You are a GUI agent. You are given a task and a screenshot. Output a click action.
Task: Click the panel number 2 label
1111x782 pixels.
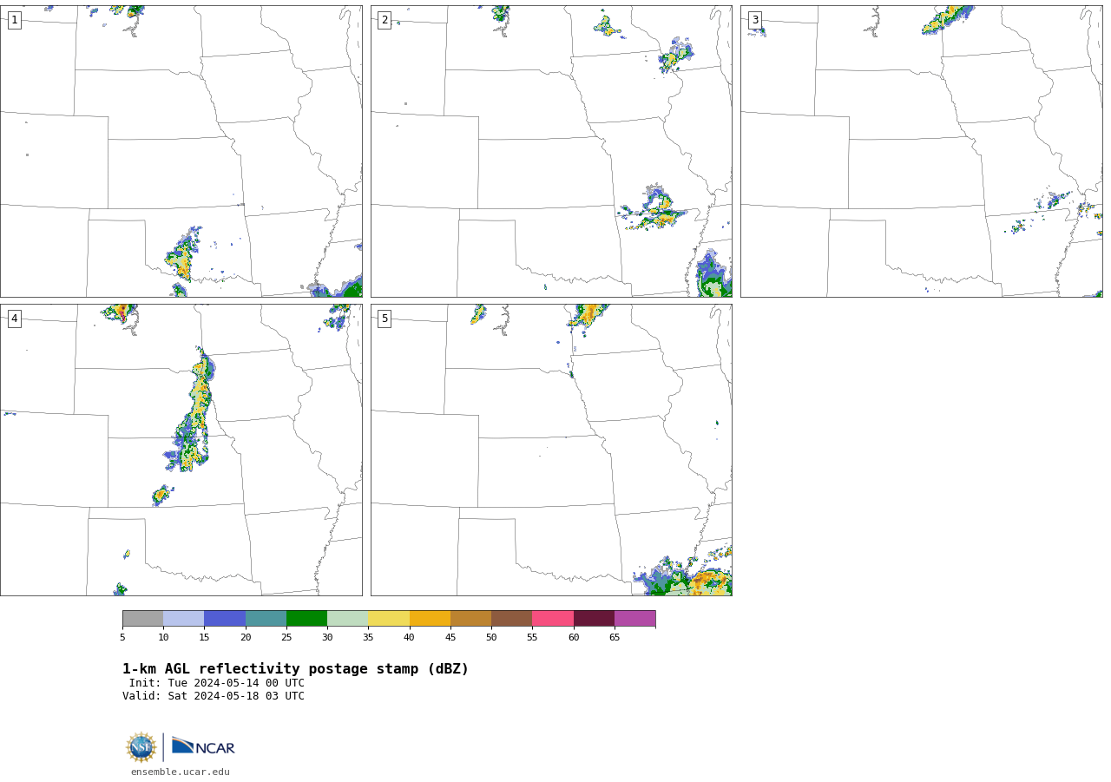click(x=385, y=20)
